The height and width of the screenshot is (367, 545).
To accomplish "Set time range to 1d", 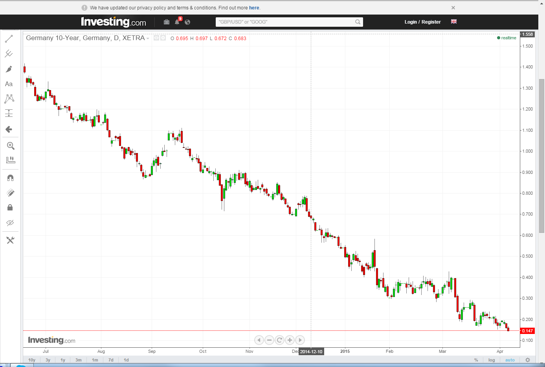I will click(x=126, y=360).
